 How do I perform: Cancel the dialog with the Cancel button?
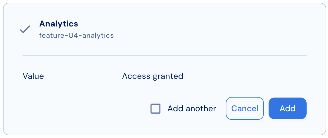click(x=245, y=109)
